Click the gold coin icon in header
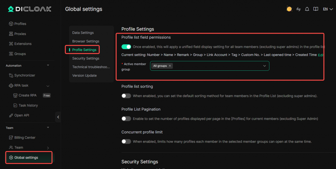This screenshot has width=336, height=169. [x=289, y=9]
